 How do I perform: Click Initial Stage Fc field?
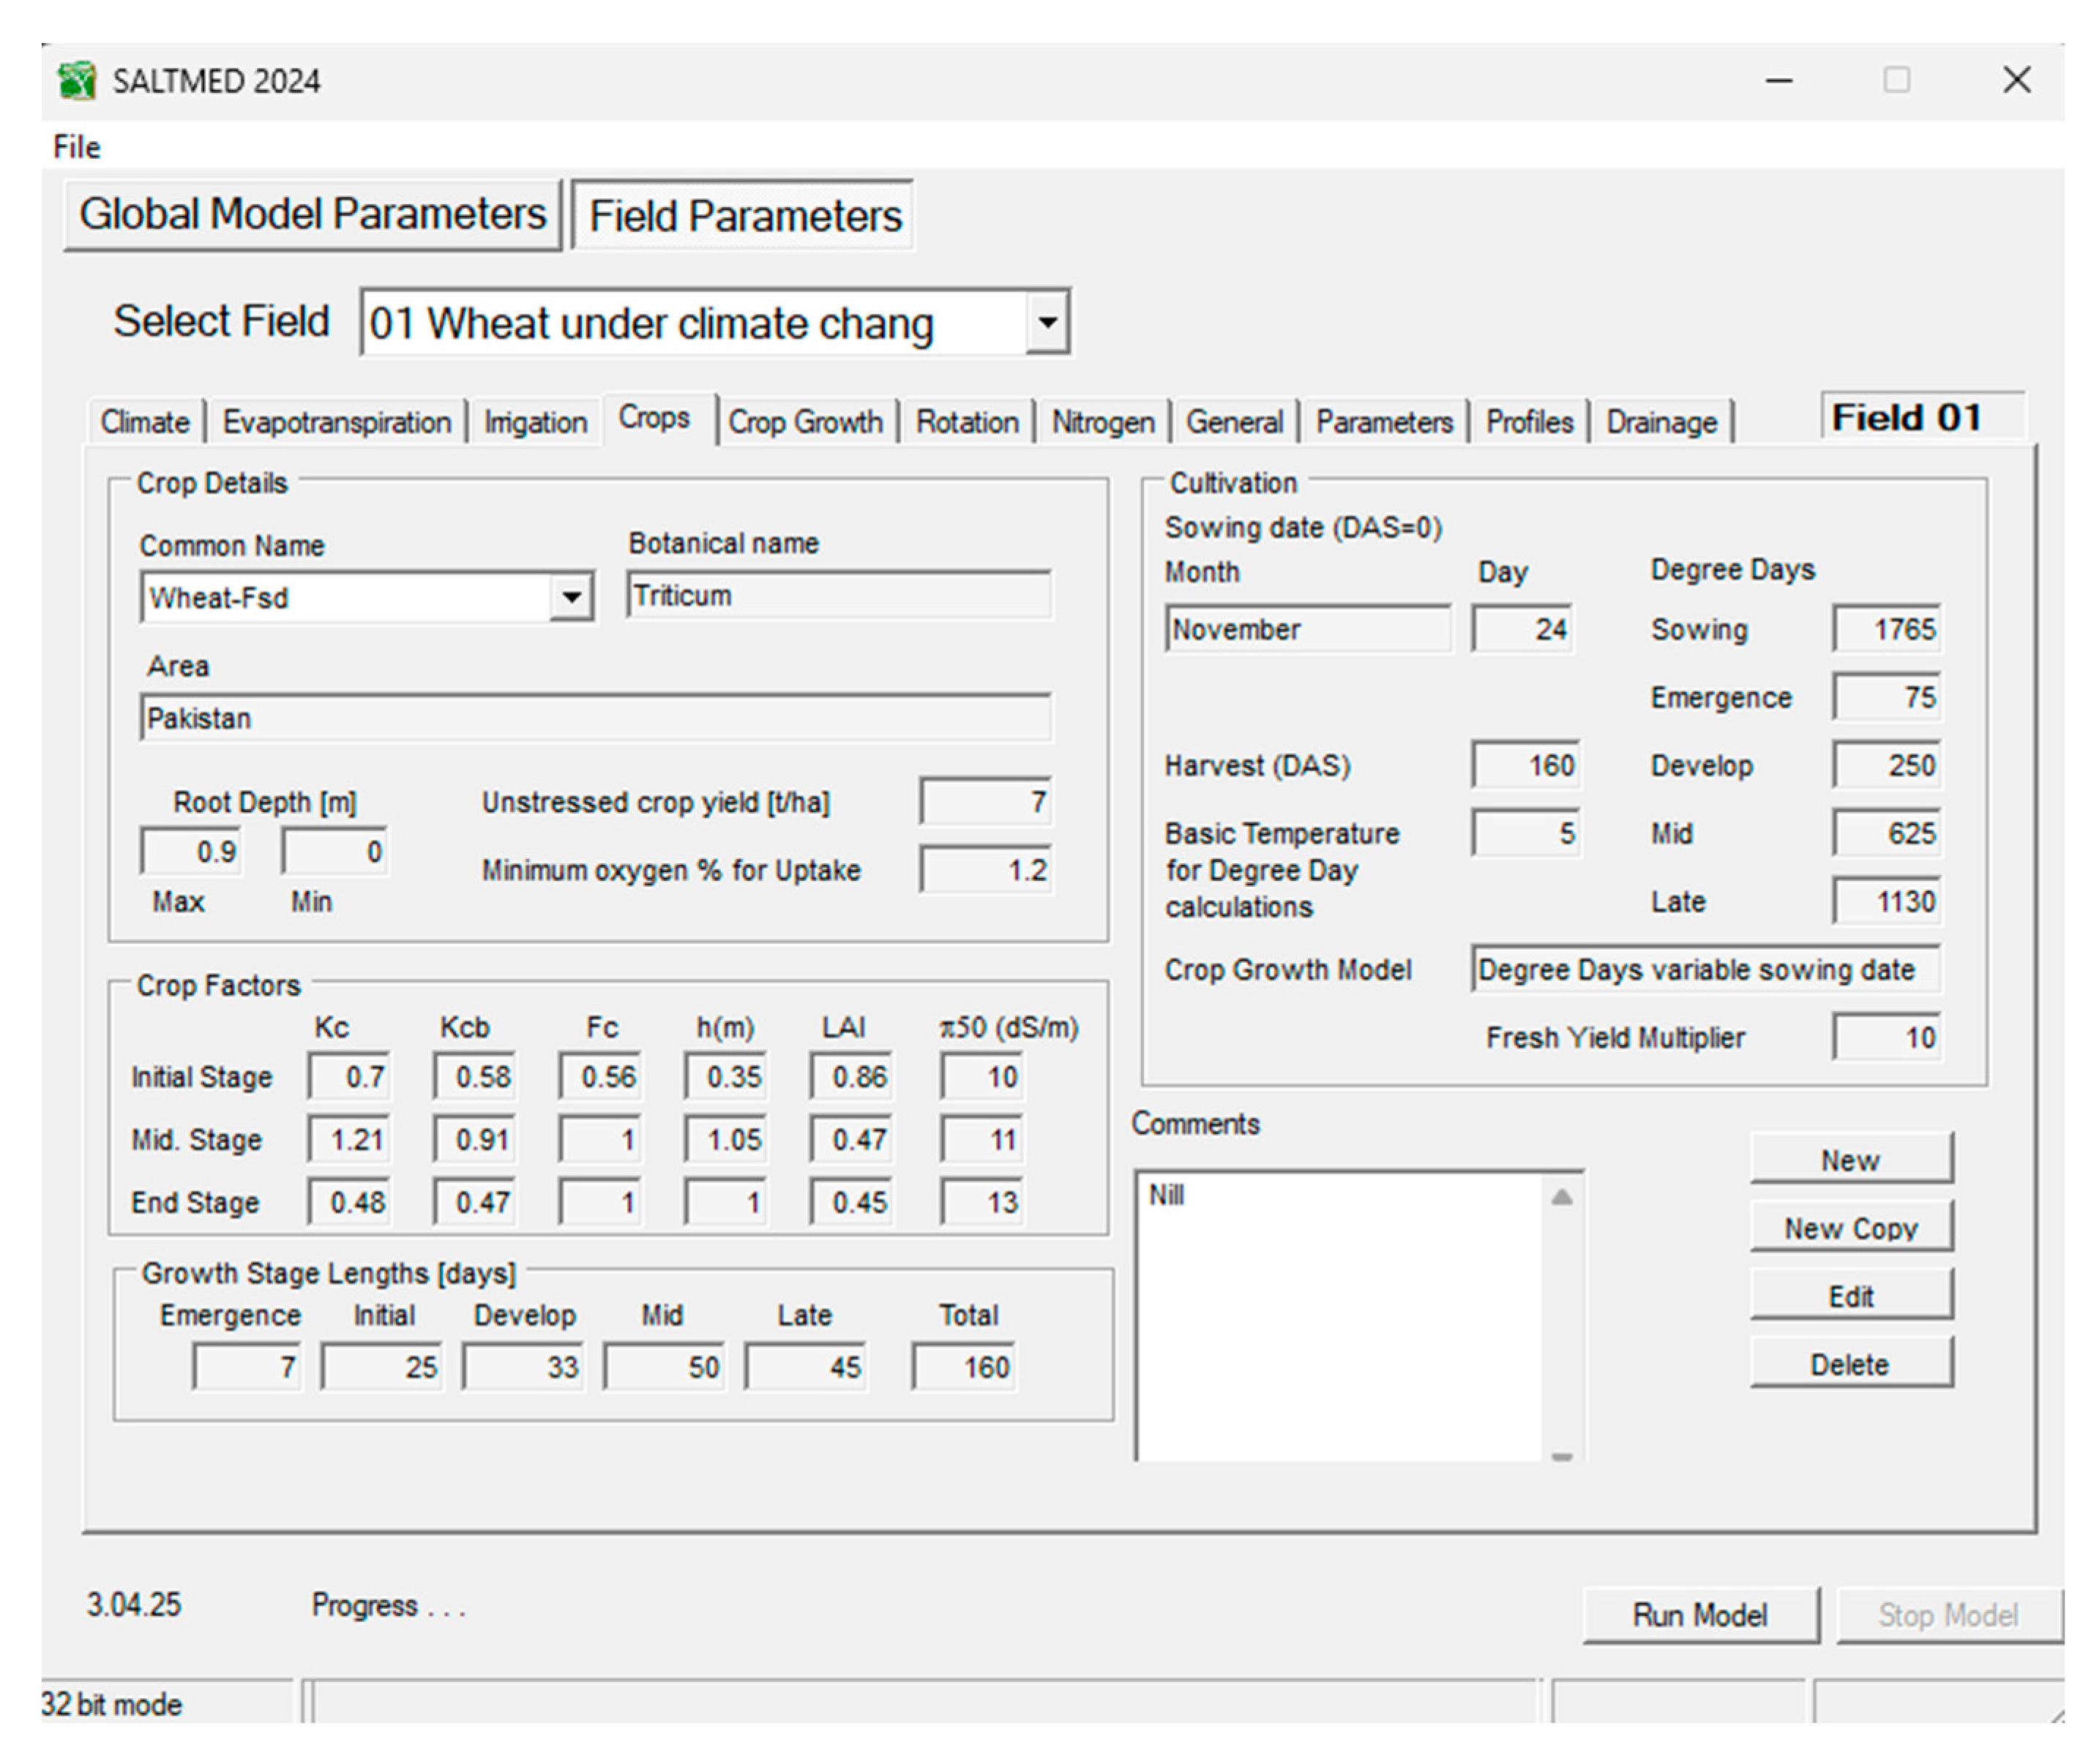(599, 1076)
